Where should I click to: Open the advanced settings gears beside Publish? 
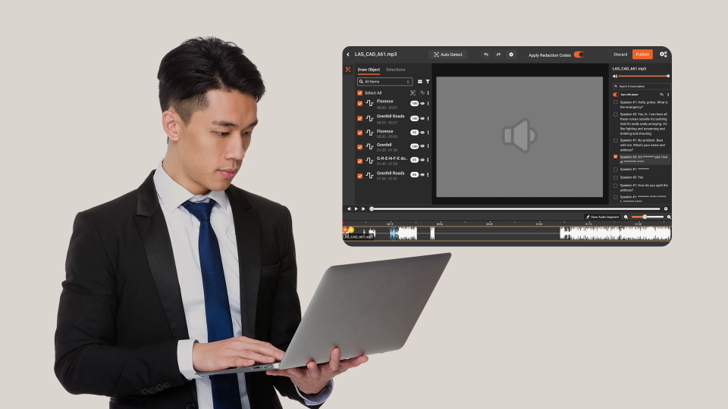click(664, 55)
